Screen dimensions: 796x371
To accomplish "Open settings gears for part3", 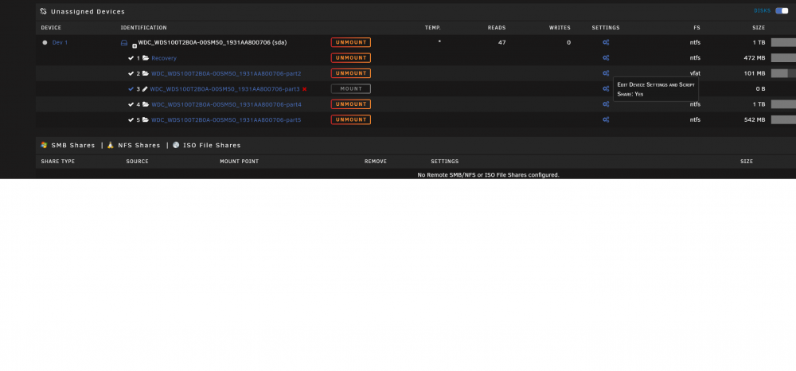I will pos(606,89).
